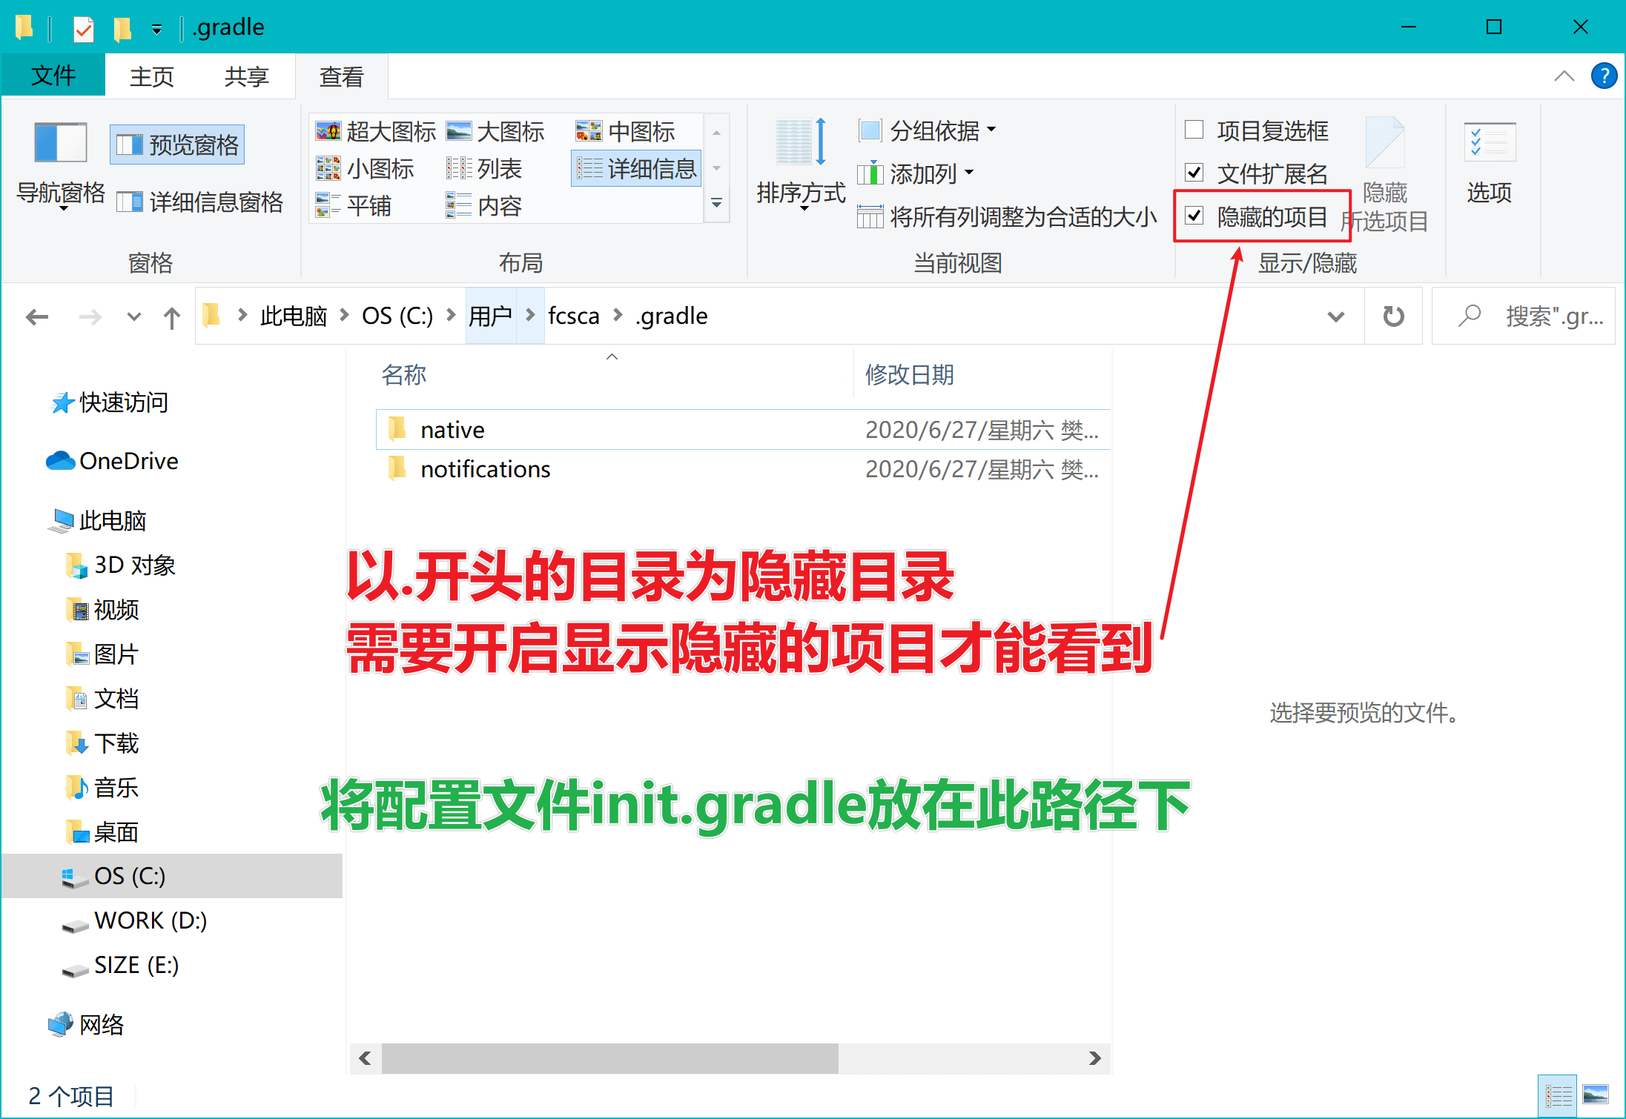The width and height of the screenshot is (1626, 1119).
Task: Select WORK (D:) drive in navigation tree
Action: click(x=150, y=920)
